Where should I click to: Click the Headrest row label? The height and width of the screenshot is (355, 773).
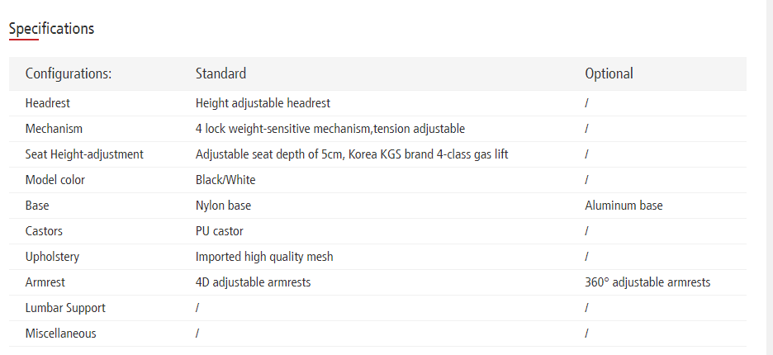(x=48, y=103)
